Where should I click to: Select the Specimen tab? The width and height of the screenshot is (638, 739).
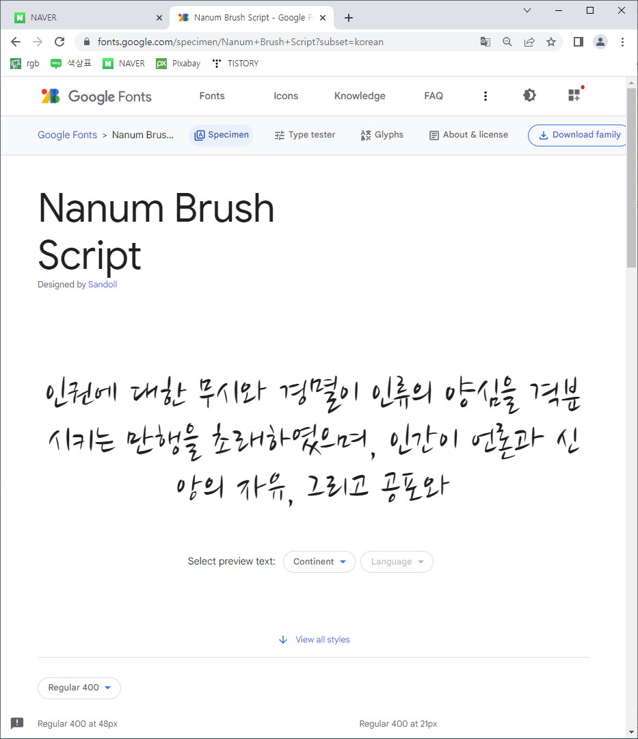(222, 135)
